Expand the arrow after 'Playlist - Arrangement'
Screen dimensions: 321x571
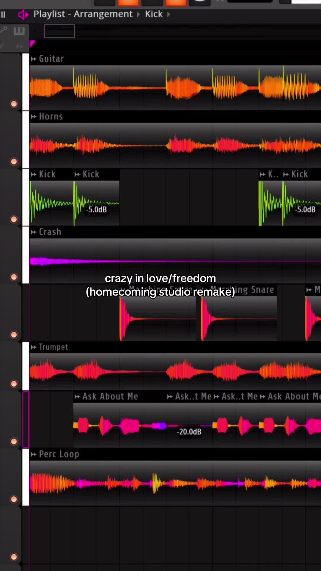[138, 14]
